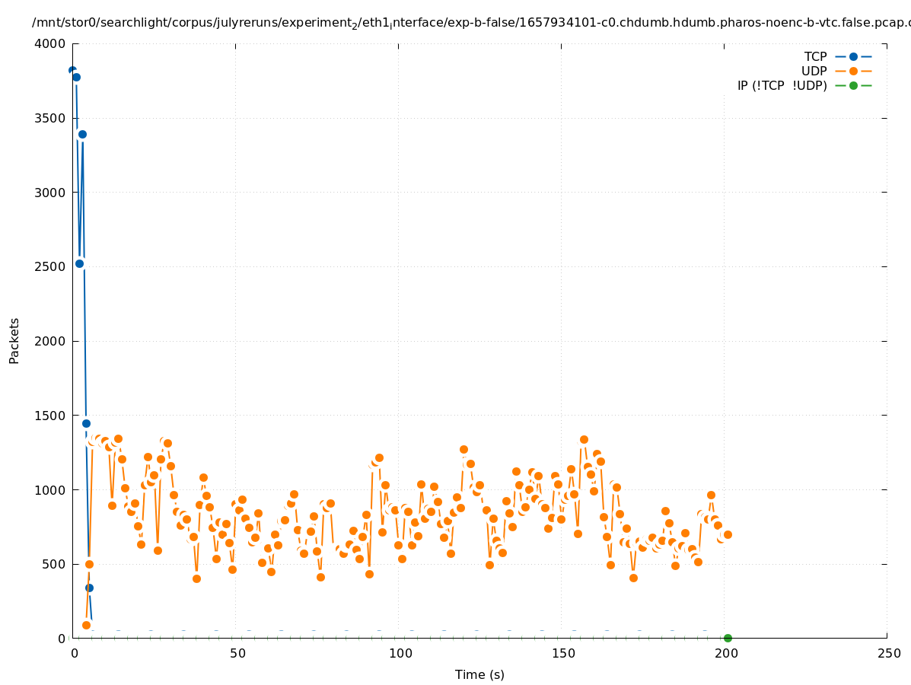Click the TCP data point near 3400 packets

(82, 134)
